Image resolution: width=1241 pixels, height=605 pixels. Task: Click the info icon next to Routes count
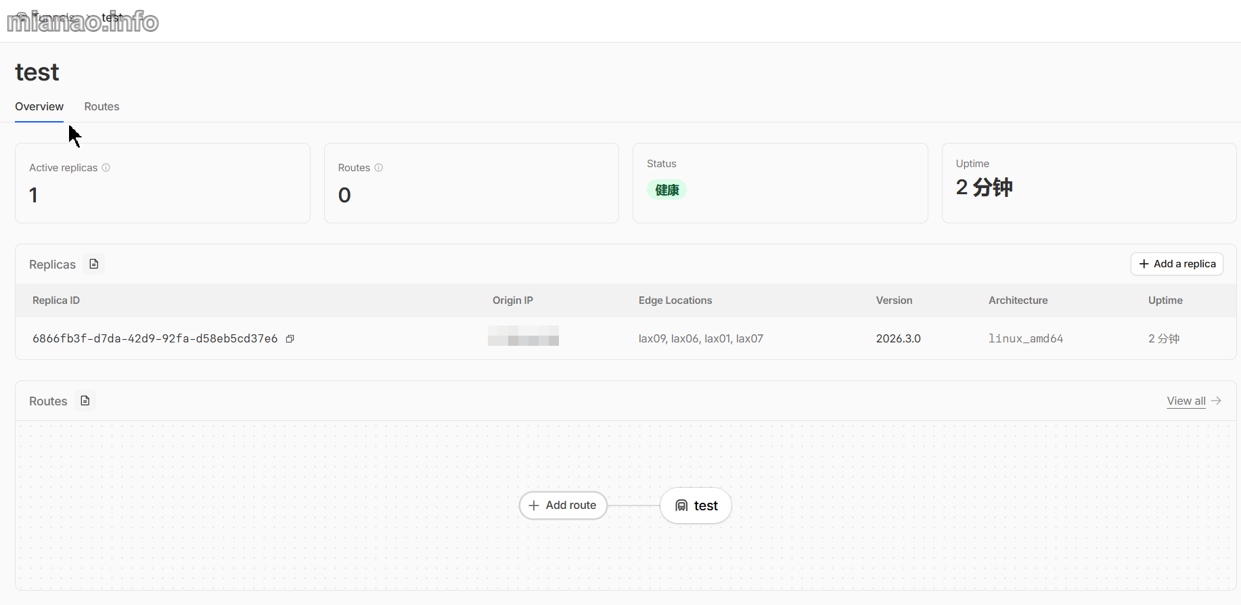(379, 168)
